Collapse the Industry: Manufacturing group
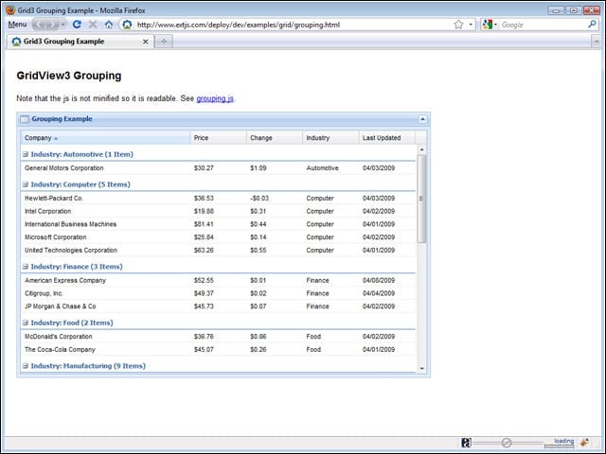 [x=26, y=366]
